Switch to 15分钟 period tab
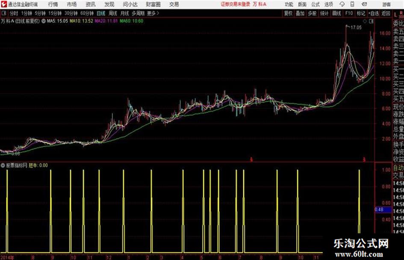 [x=55, y=13]
